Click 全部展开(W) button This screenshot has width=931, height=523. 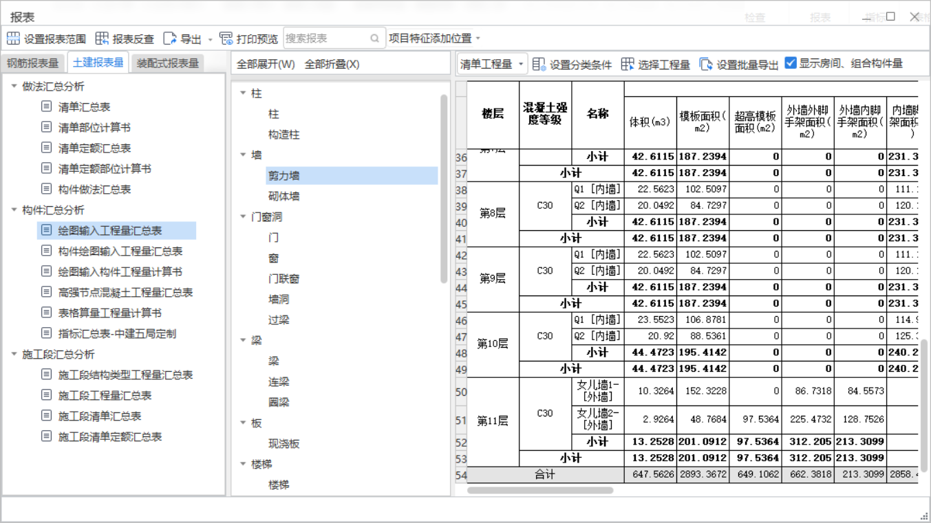coord(266,64)
